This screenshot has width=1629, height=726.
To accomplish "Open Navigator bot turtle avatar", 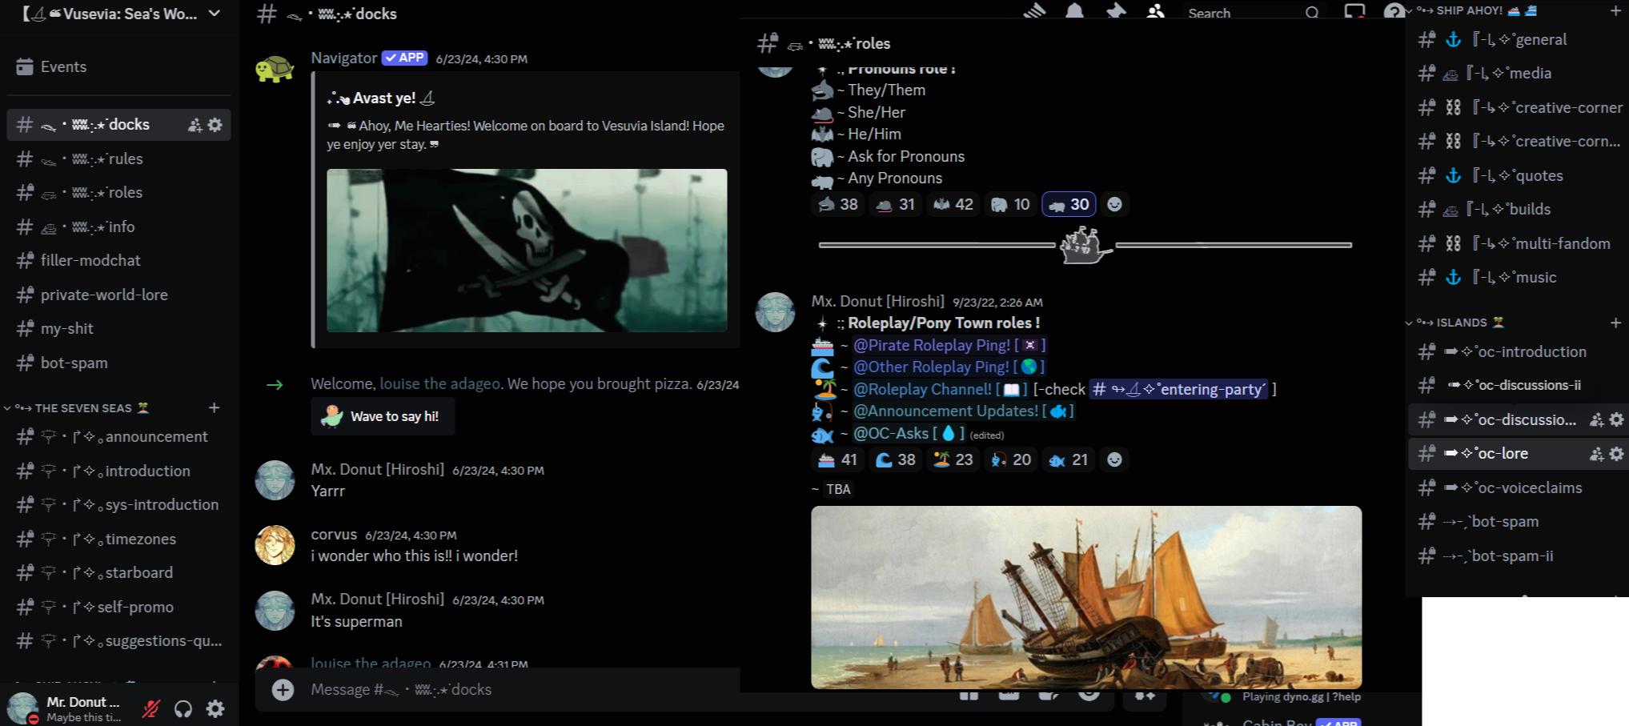I will coord(275,69).
